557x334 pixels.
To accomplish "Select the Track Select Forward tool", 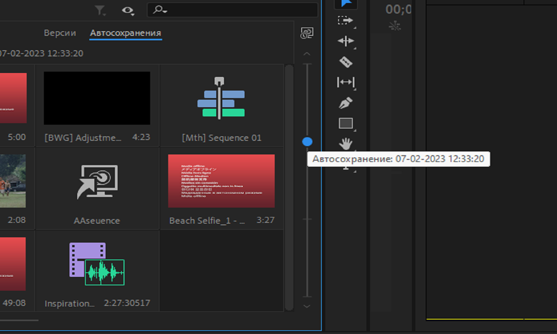I will [346, 21].
